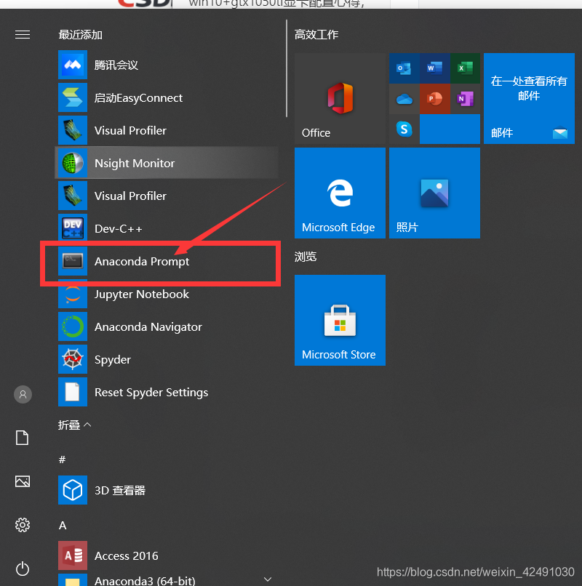The image size is (582, 586).
Task: Click the Power button in Start sidebar
Action: click(23, 569)
